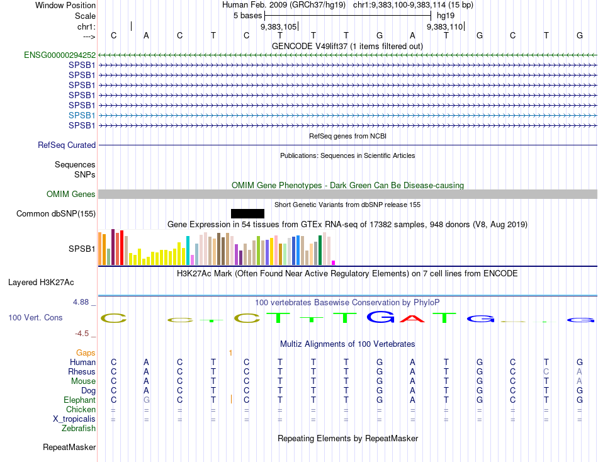Click the black Common dbSNP variant item

(x=247, y=213)
